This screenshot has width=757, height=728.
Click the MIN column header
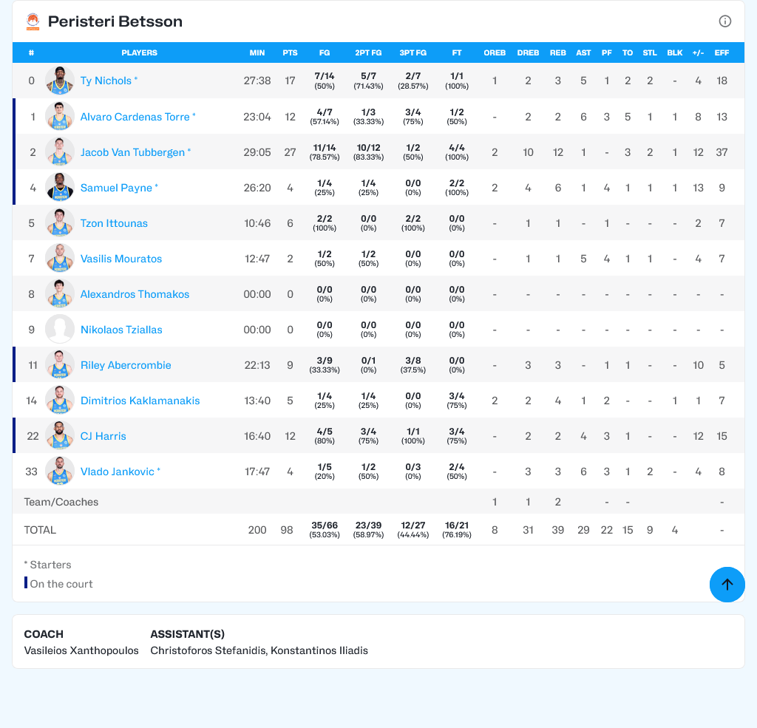click(257, 52)
